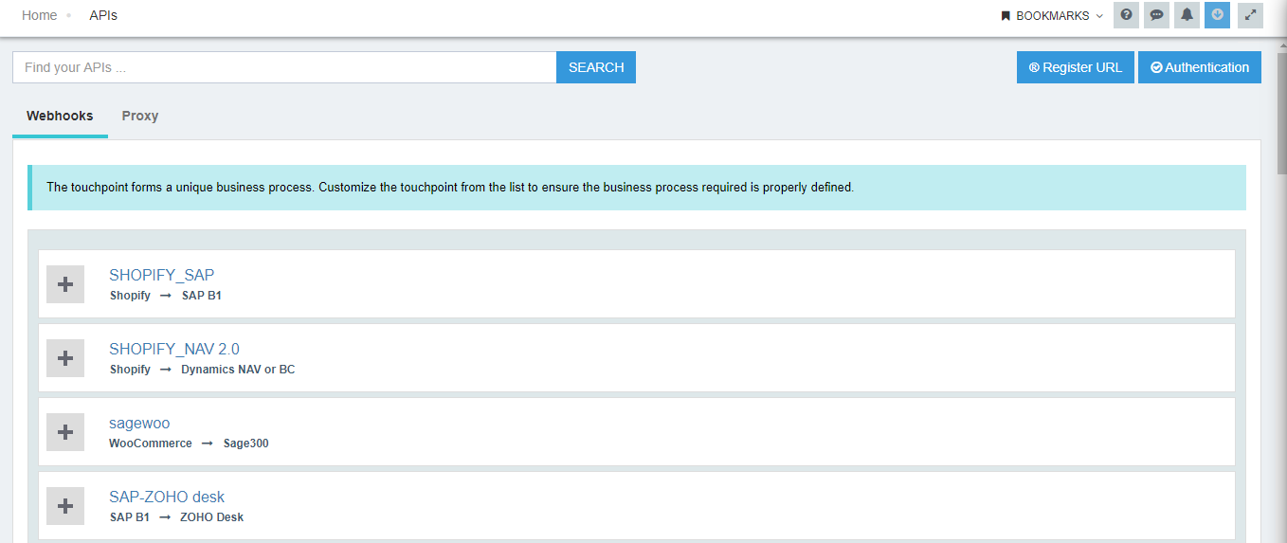Switch to the Webhooks tab

click(x=60, y=117)
